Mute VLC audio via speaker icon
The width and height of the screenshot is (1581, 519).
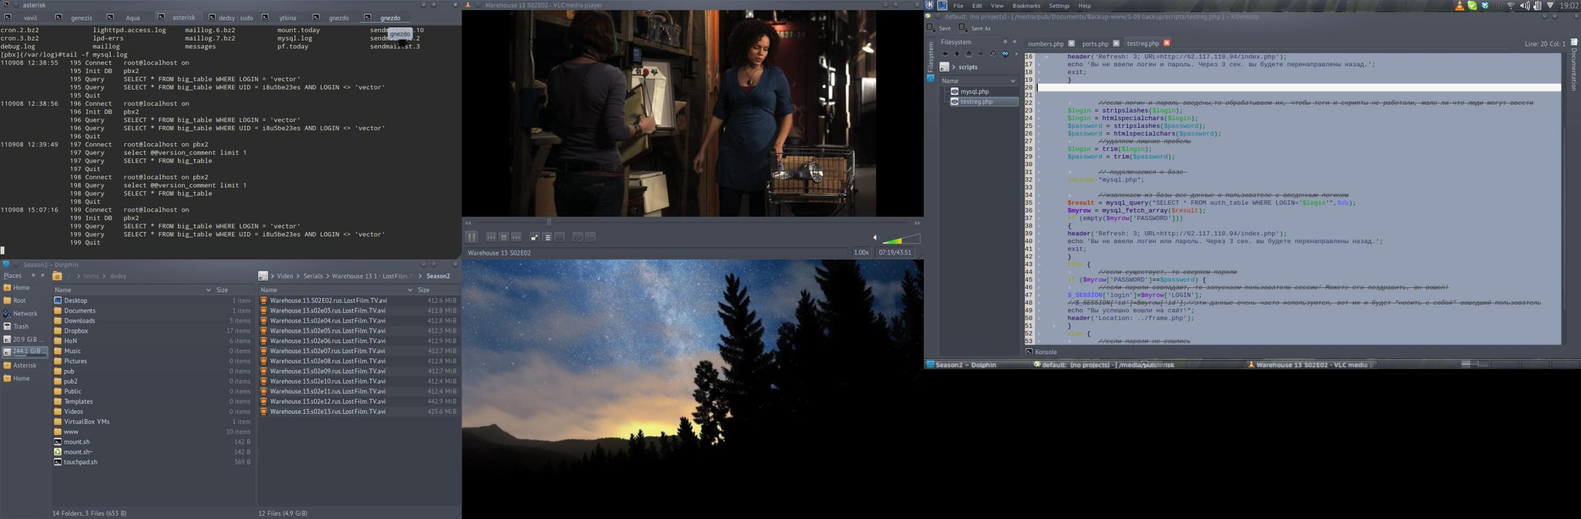(875, 238)
